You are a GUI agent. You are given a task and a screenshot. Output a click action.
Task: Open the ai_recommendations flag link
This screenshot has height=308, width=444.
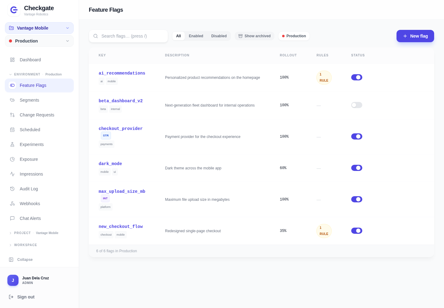click(x=122, y=73)
